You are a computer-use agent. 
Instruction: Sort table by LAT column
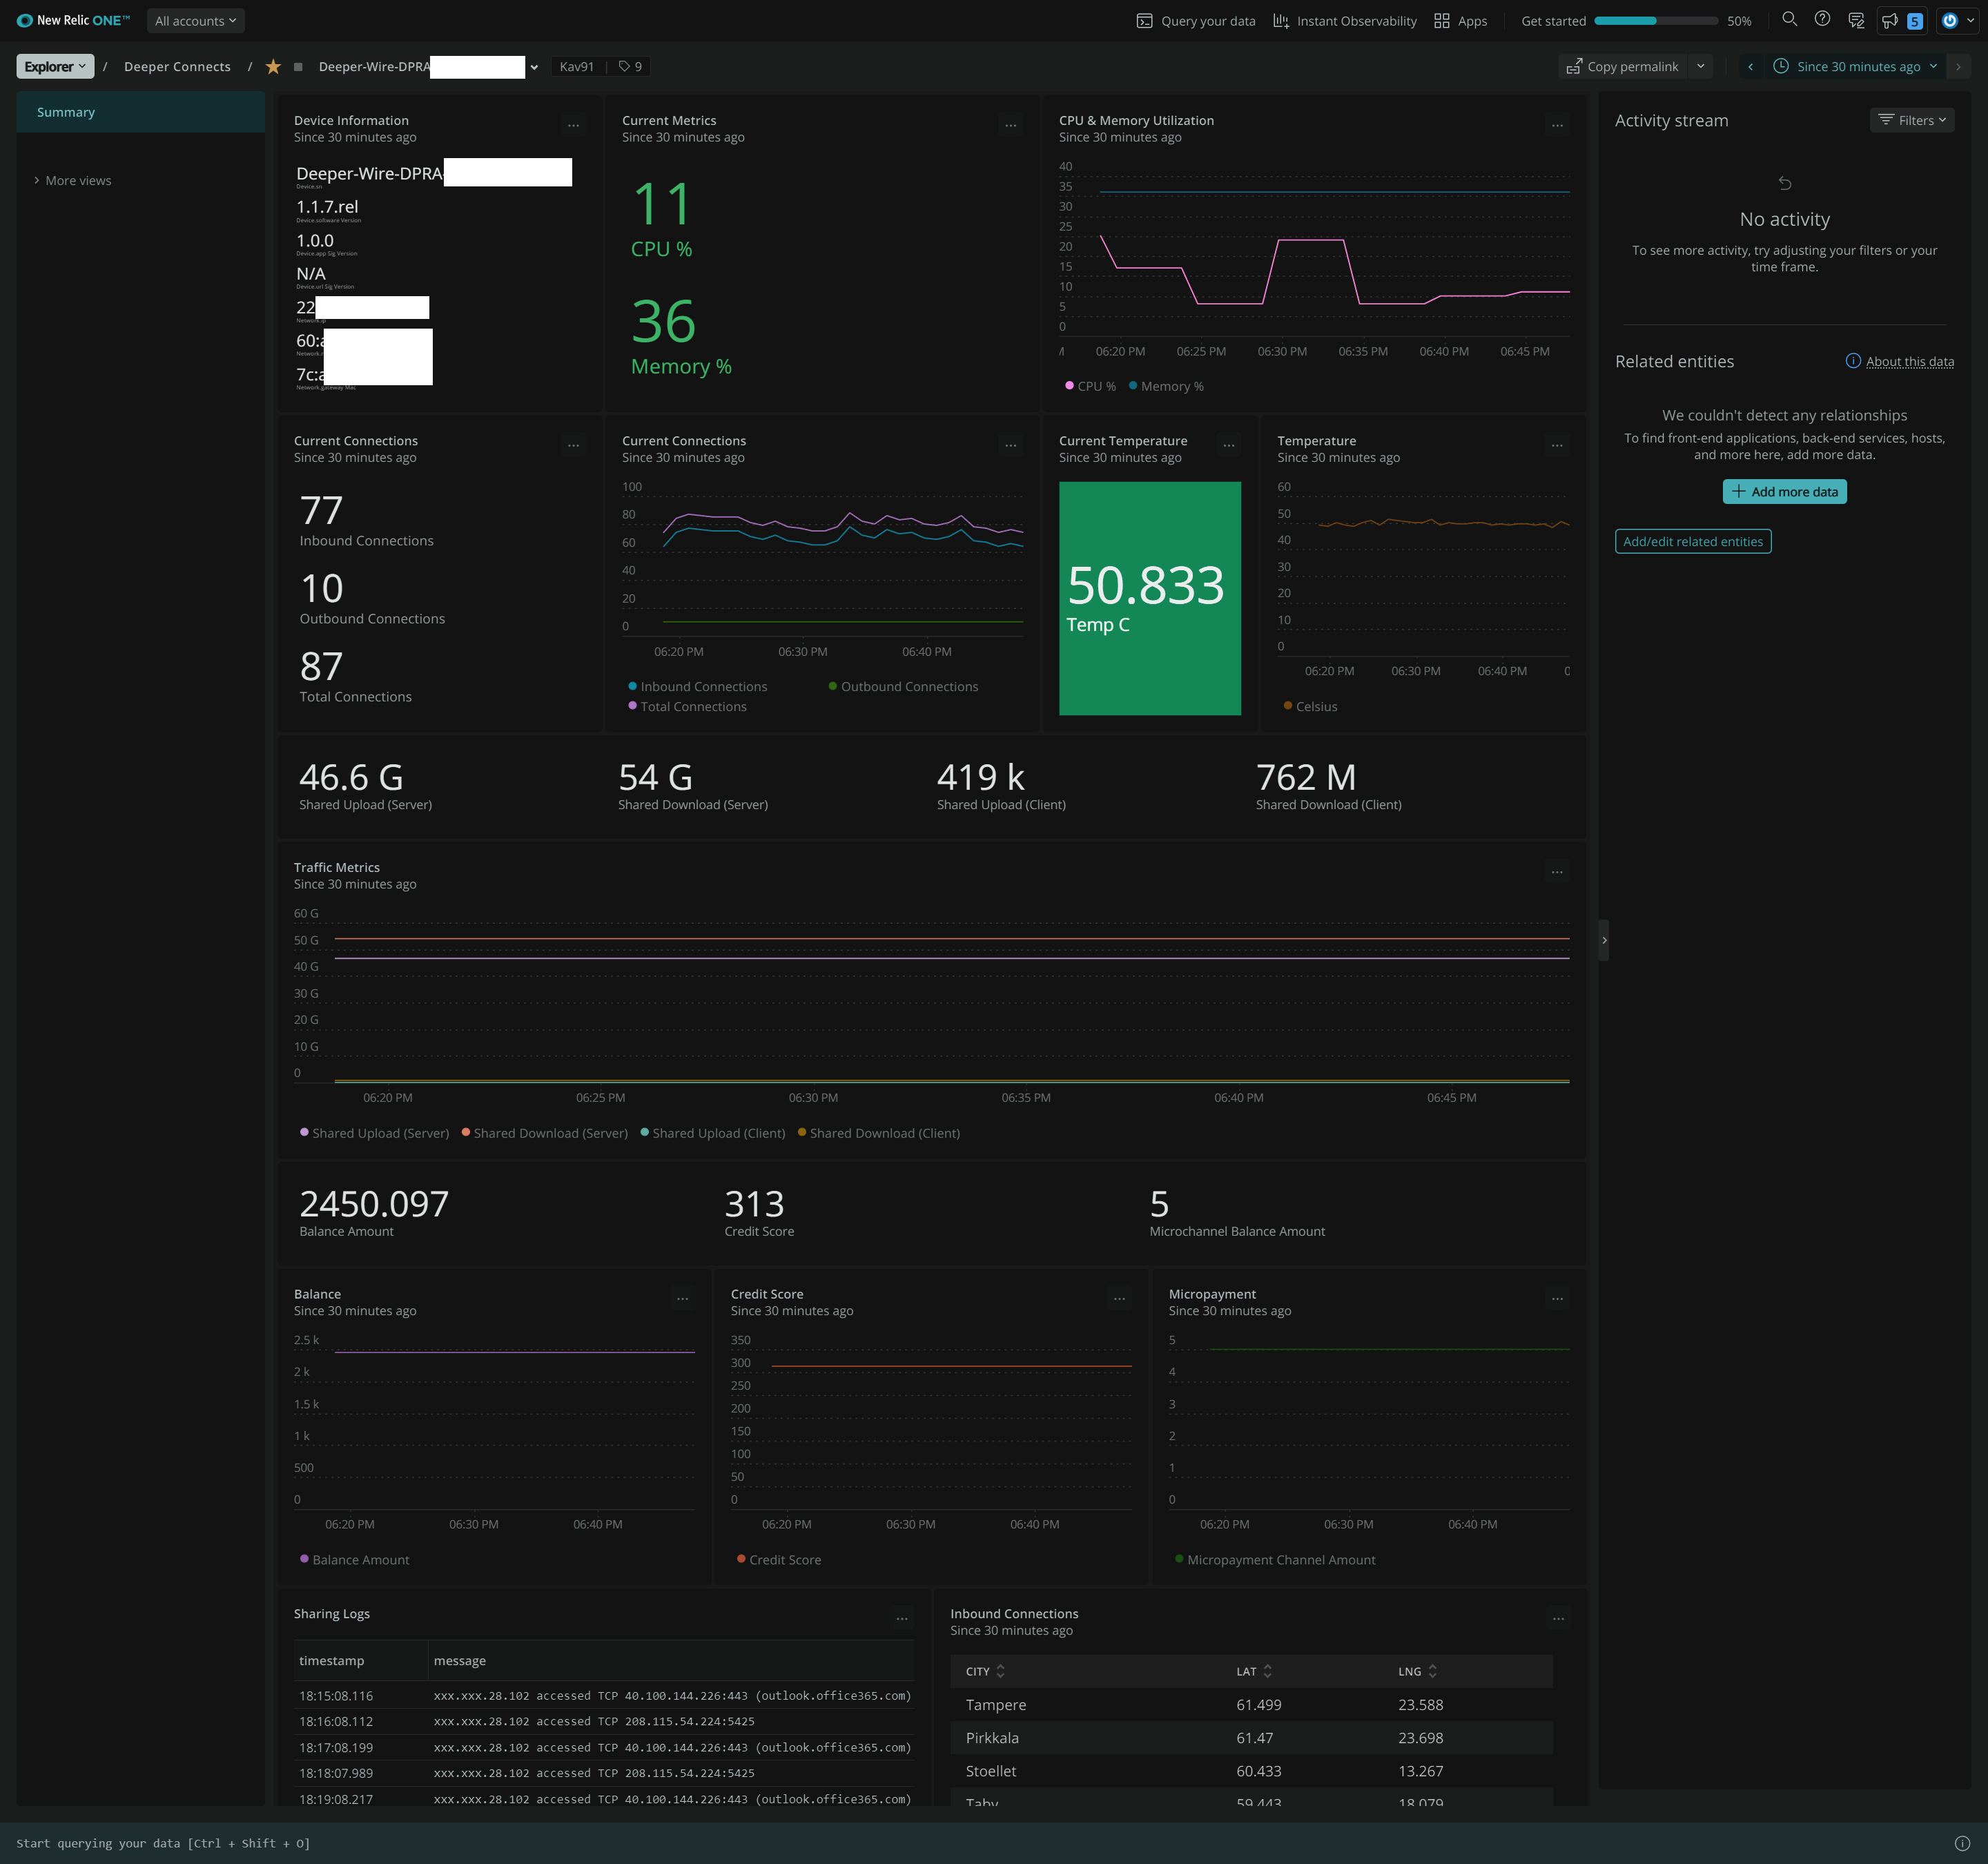1254,1671
